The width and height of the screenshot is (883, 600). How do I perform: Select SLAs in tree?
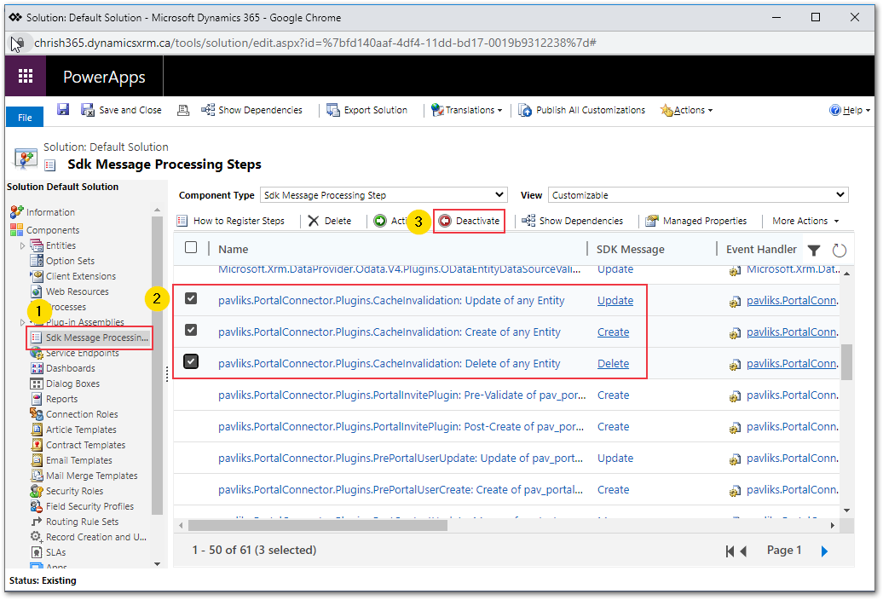click(x=55, y=552)
